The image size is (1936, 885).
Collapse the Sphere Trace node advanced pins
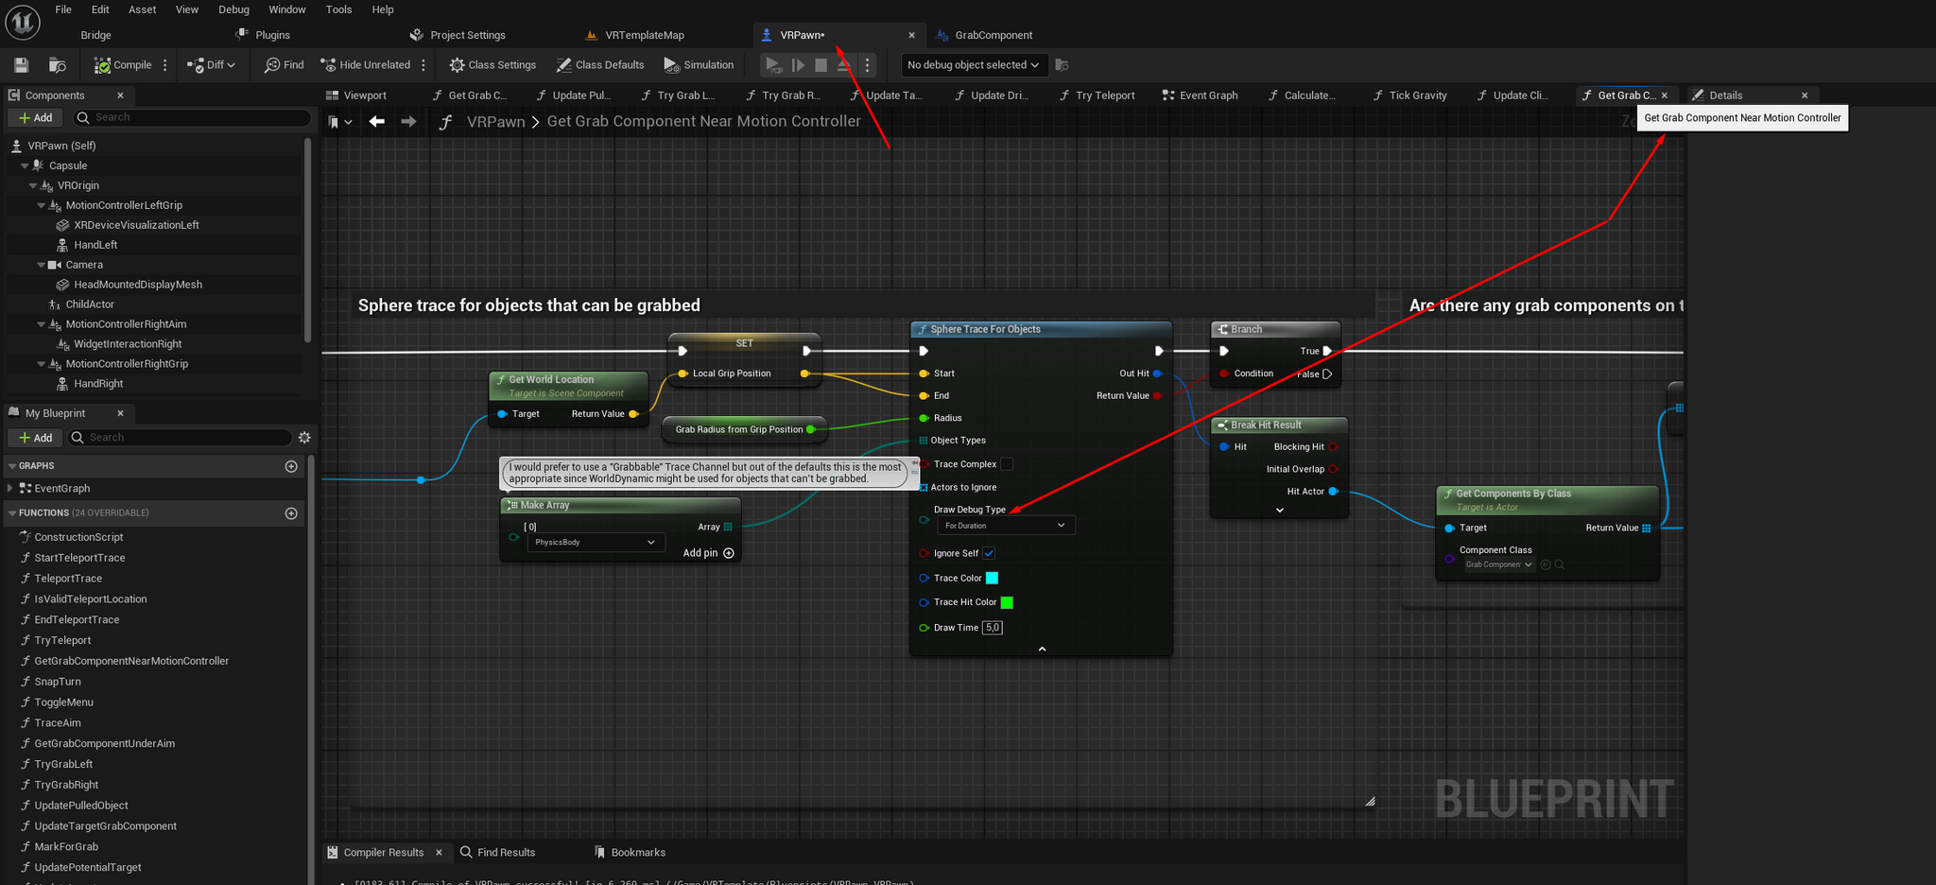point(1042,649)
